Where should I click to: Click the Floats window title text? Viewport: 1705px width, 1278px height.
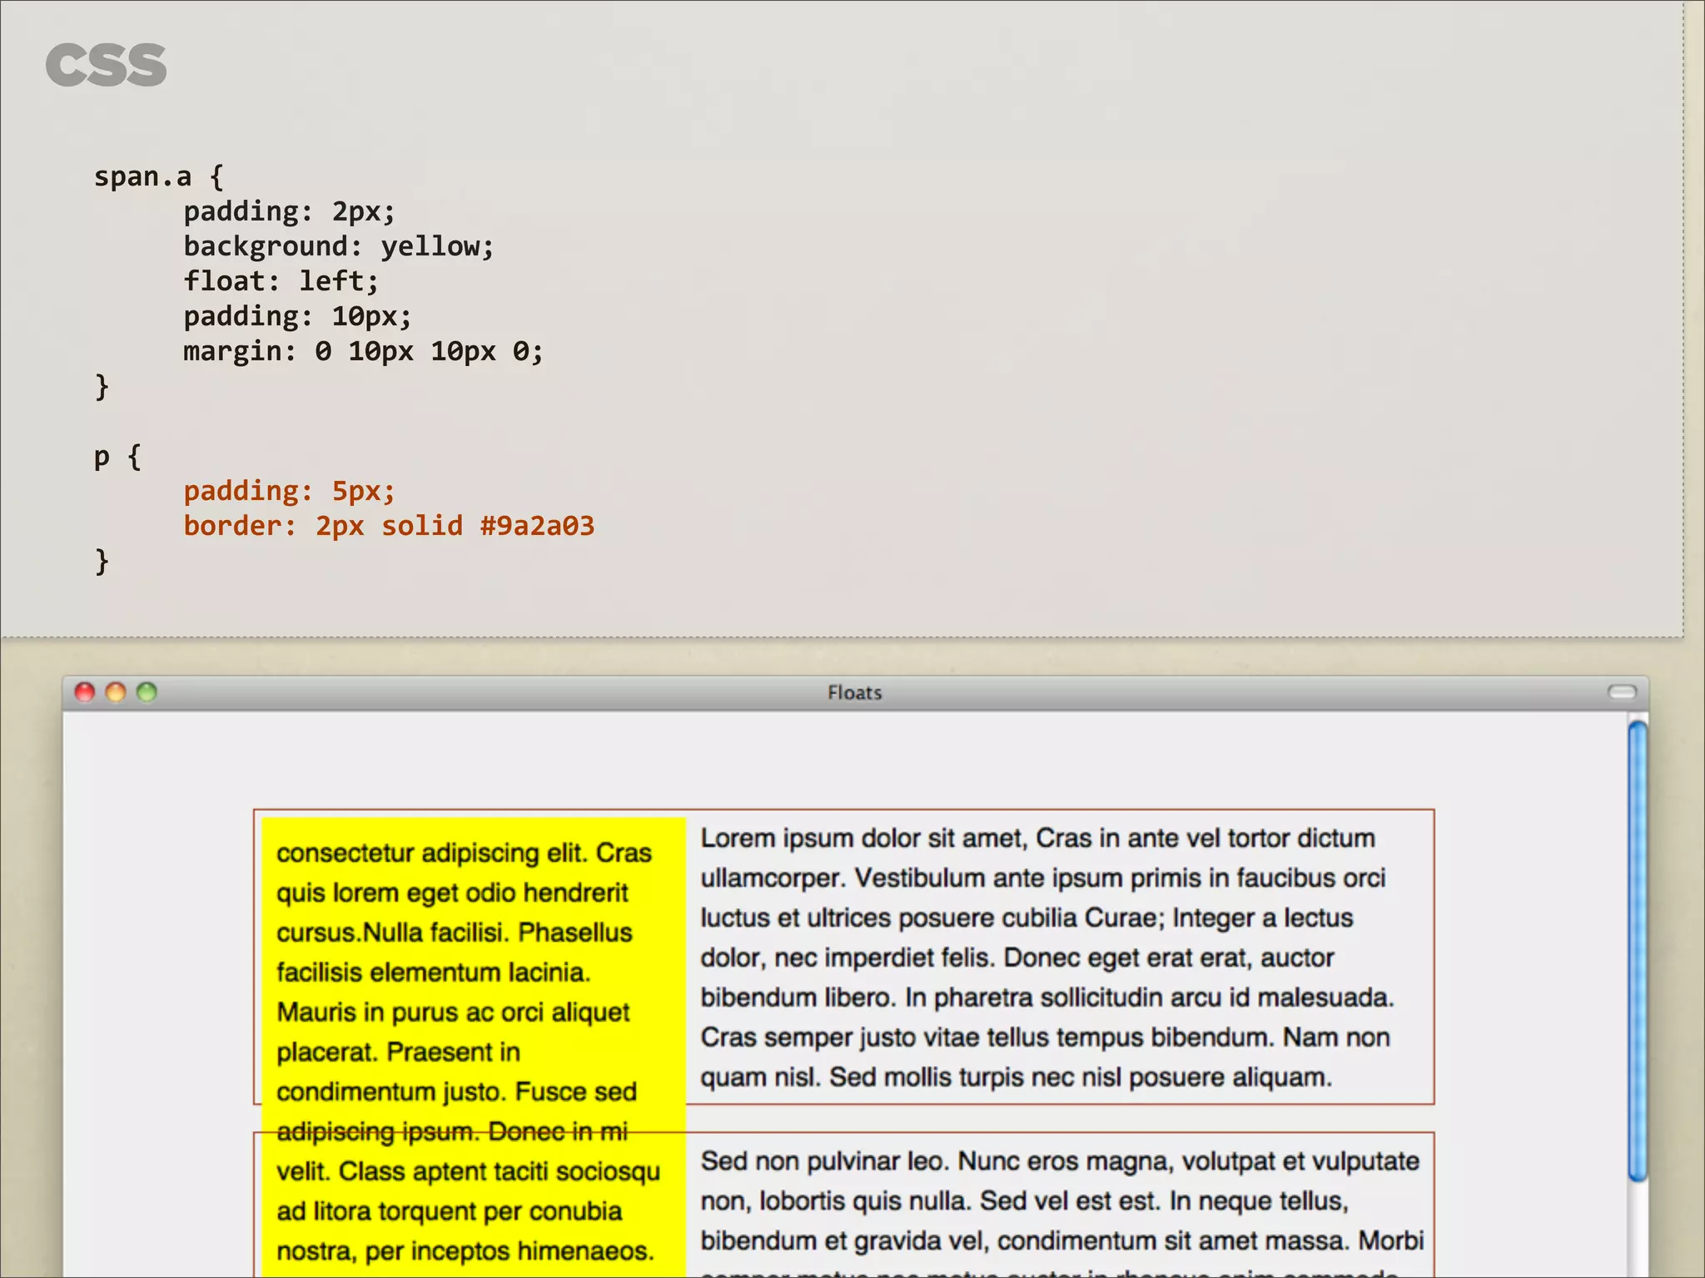point(854,693)
